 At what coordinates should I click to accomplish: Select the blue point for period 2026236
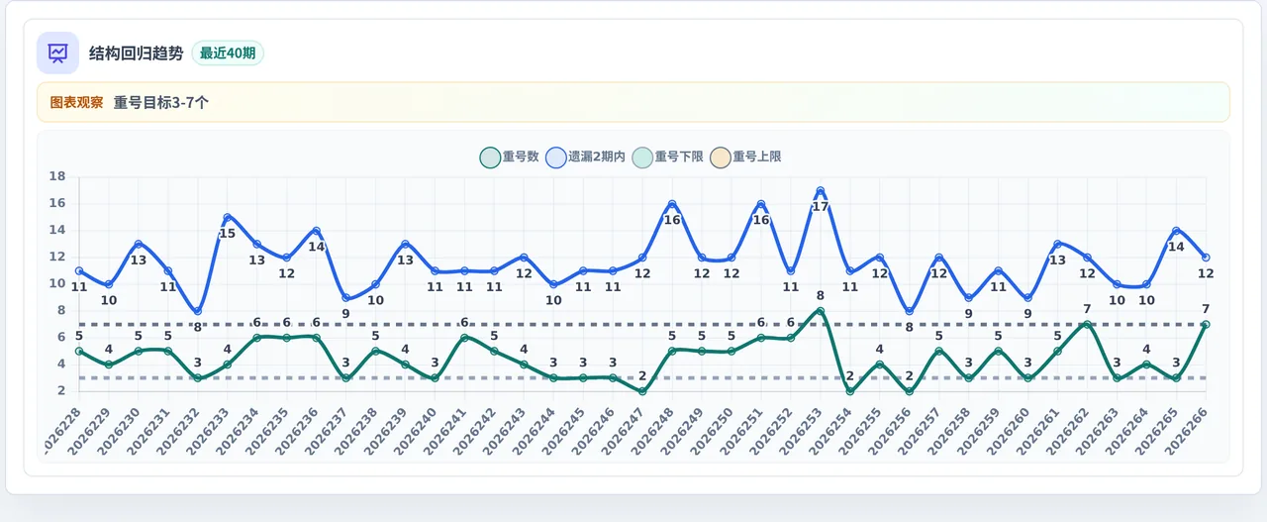316,231
